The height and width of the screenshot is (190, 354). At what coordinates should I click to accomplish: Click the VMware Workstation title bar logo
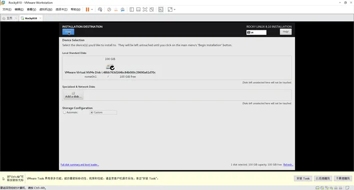(3, 3)
